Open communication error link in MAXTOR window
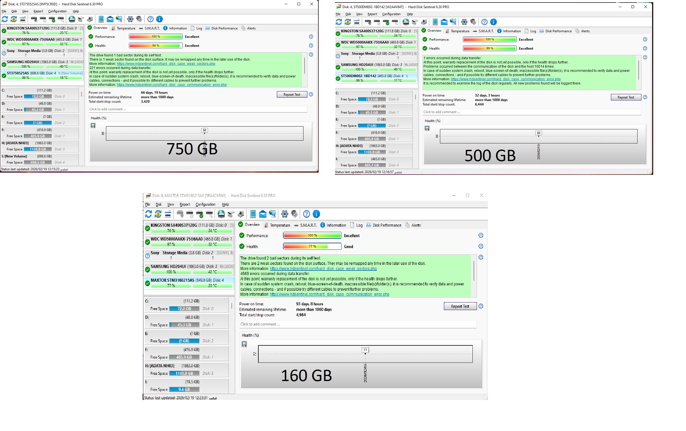 (x=329, y=294)
